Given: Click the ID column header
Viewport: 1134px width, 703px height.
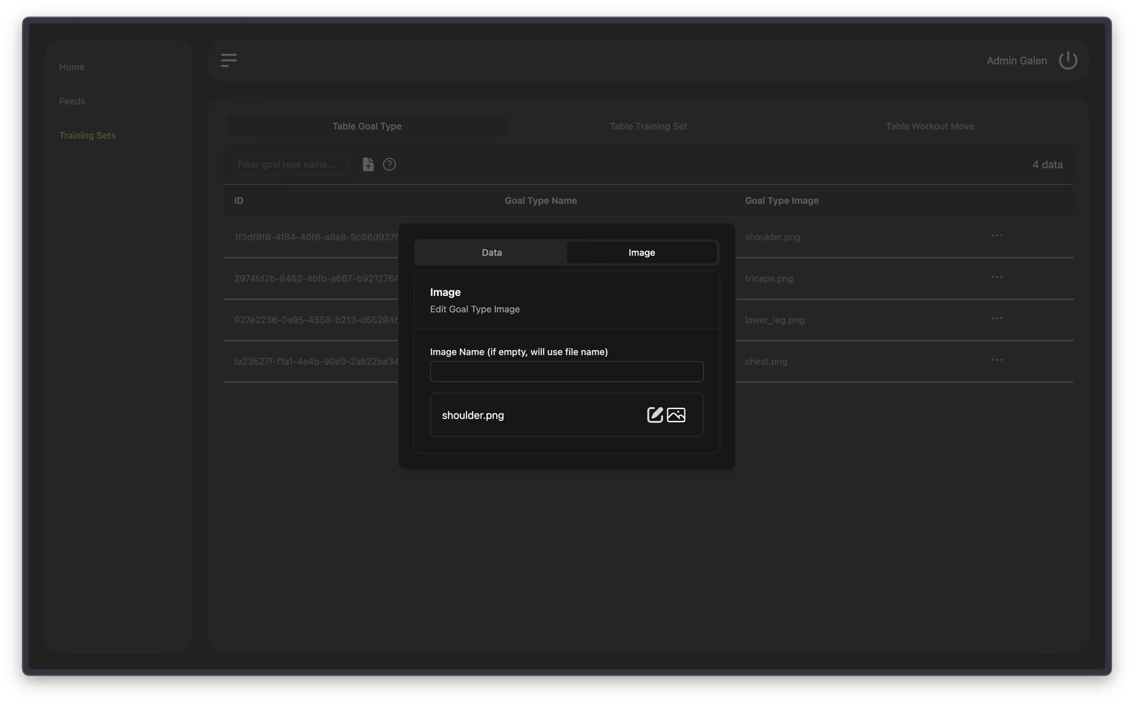Looking at the screenshot, I should [238, 201].
